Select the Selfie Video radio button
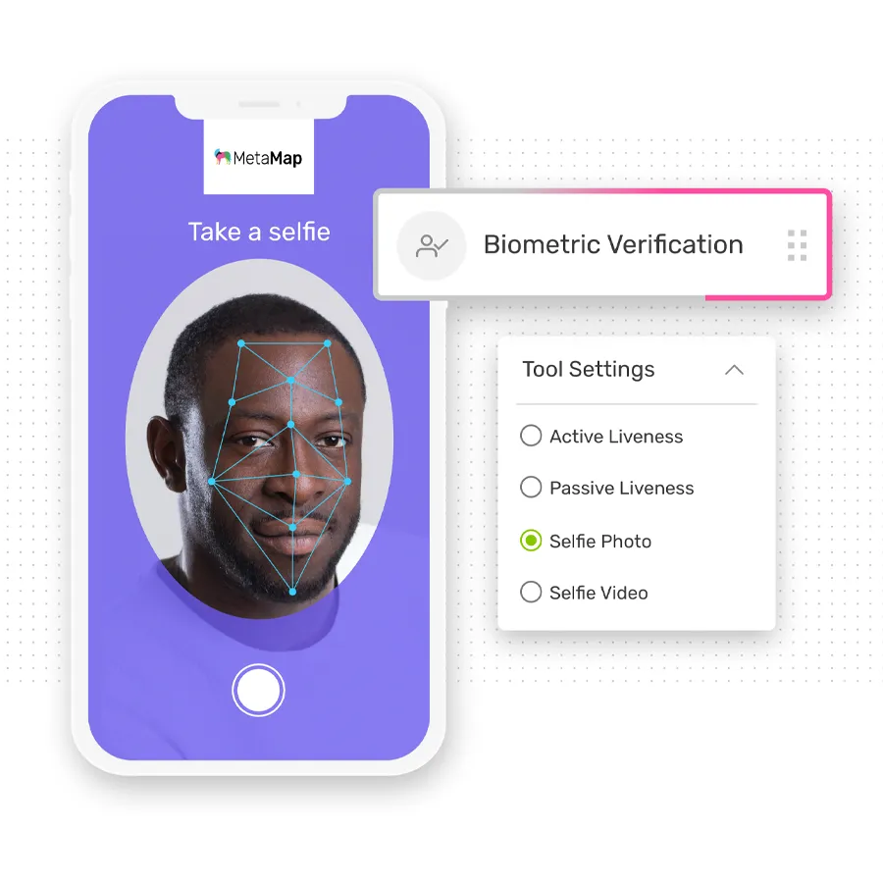Screen dimensions: 883x883 click(x=531, y=592)
